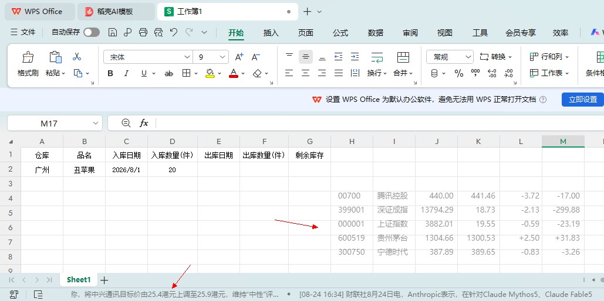Click the Print Preview icon
The width and height of the screenshot is (604, 301).
[x=158, y=33]
